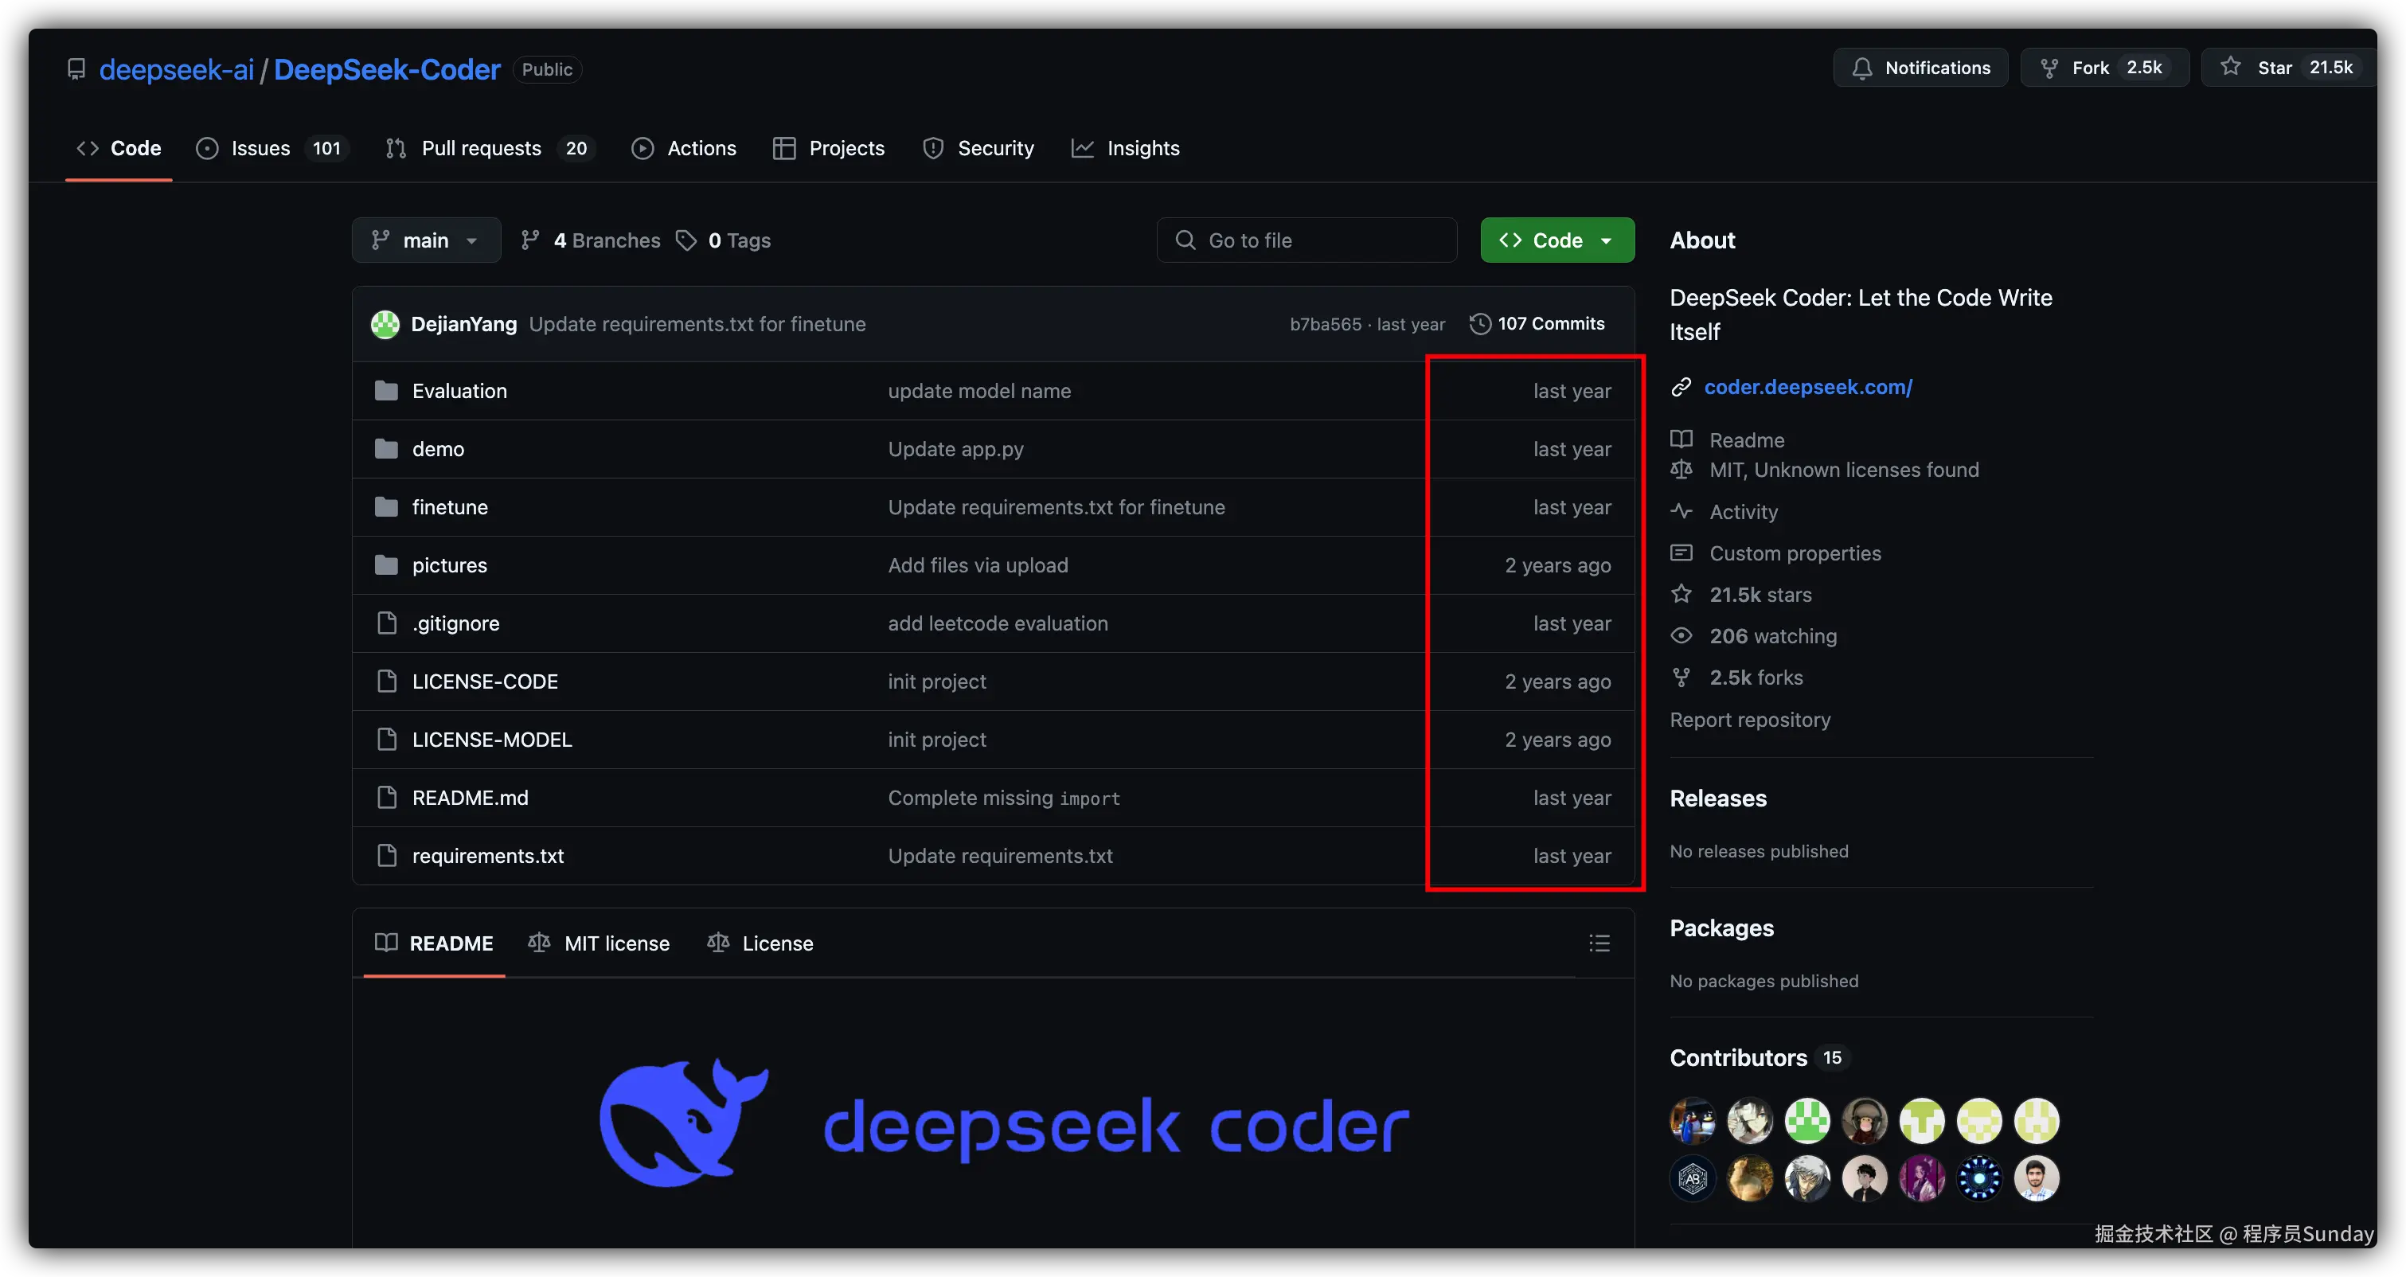
Task: Open the Evaluation folder
Action: 459,390
